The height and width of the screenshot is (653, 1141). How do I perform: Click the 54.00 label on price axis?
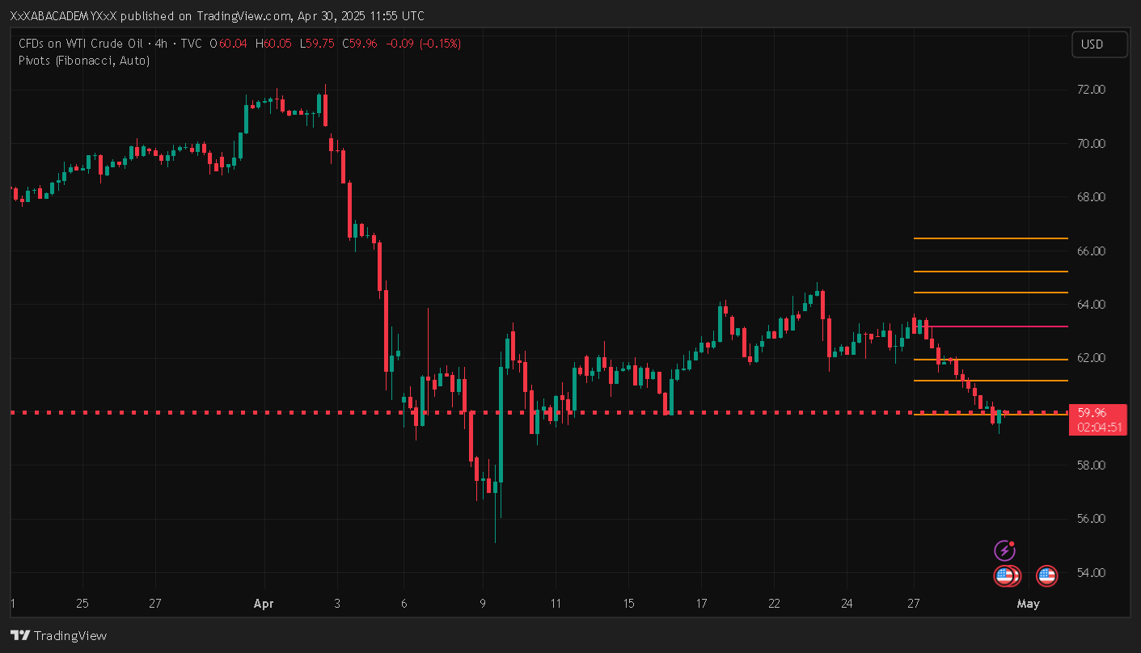(1092, 573)
